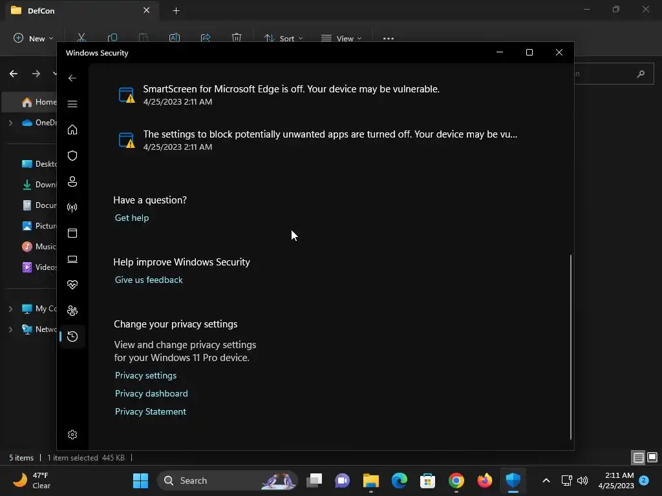Open New dropdown in File Explorer
The image size is (662, 496).
pos(34,38)
